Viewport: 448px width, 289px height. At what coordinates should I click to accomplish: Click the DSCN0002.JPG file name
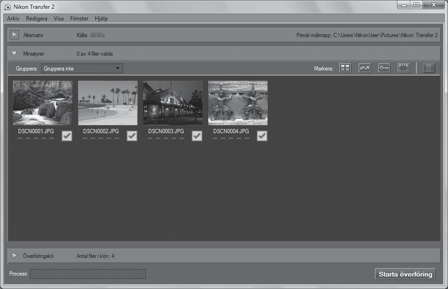coord(101,131)
